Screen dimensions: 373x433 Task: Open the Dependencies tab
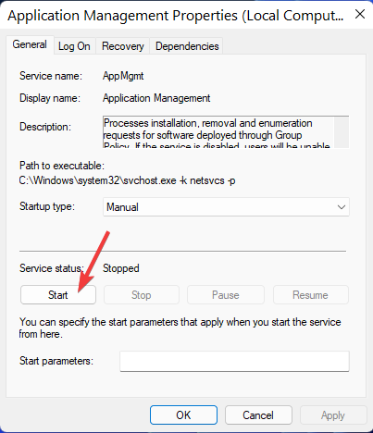187,46
